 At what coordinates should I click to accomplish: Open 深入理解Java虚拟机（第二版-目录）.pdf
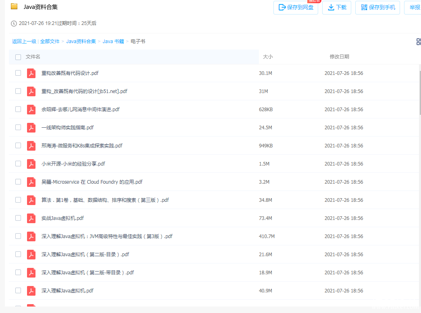[x=85, y=254]
